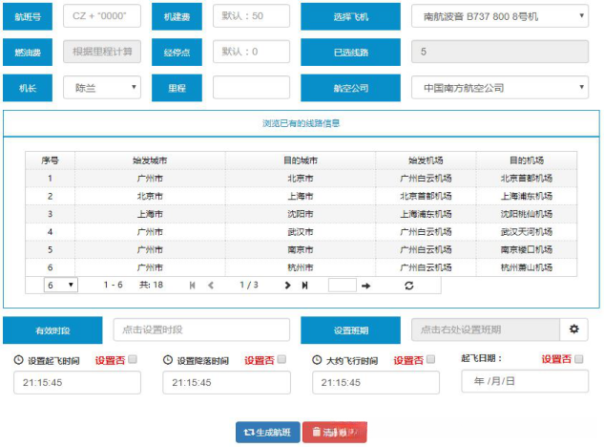Click the landing time input field
Image resolution: width=604 pixels, height=447 pixels.
[226, 383]
